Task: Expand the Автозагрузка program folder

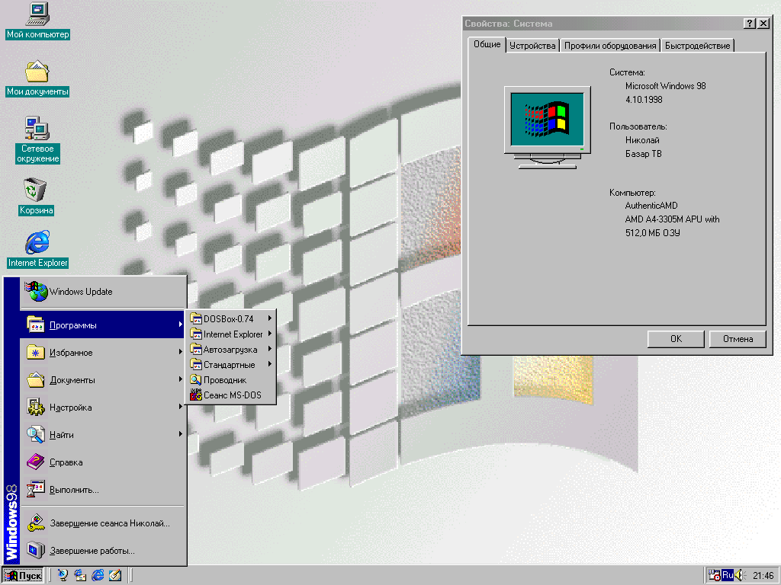Action: click(x=231, y=350)
